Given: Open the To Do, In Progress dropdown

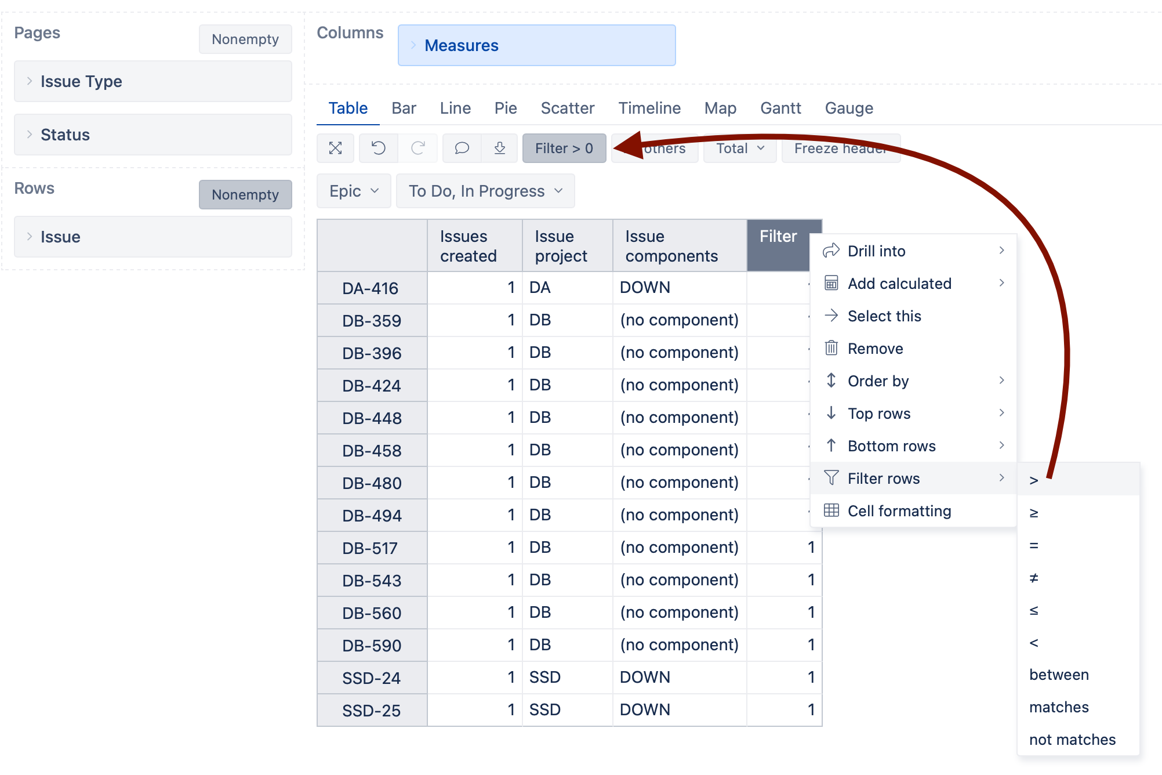Looking at the screenshot, I should pos(485,191).
